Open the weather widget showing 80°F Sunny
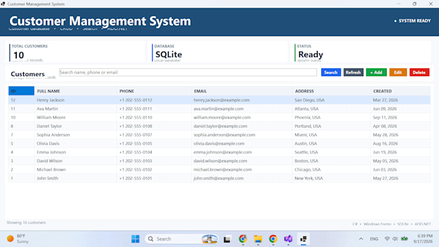 [18, 239]
